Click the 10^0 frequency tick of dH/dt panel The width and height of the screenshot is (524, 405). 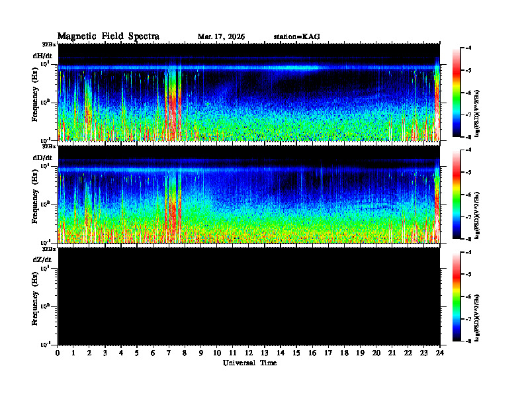coord(45,102)
